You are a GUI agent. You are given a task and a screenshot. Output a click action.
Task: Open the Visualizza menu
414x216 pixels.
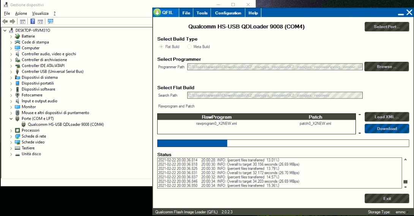pos(40,13)
